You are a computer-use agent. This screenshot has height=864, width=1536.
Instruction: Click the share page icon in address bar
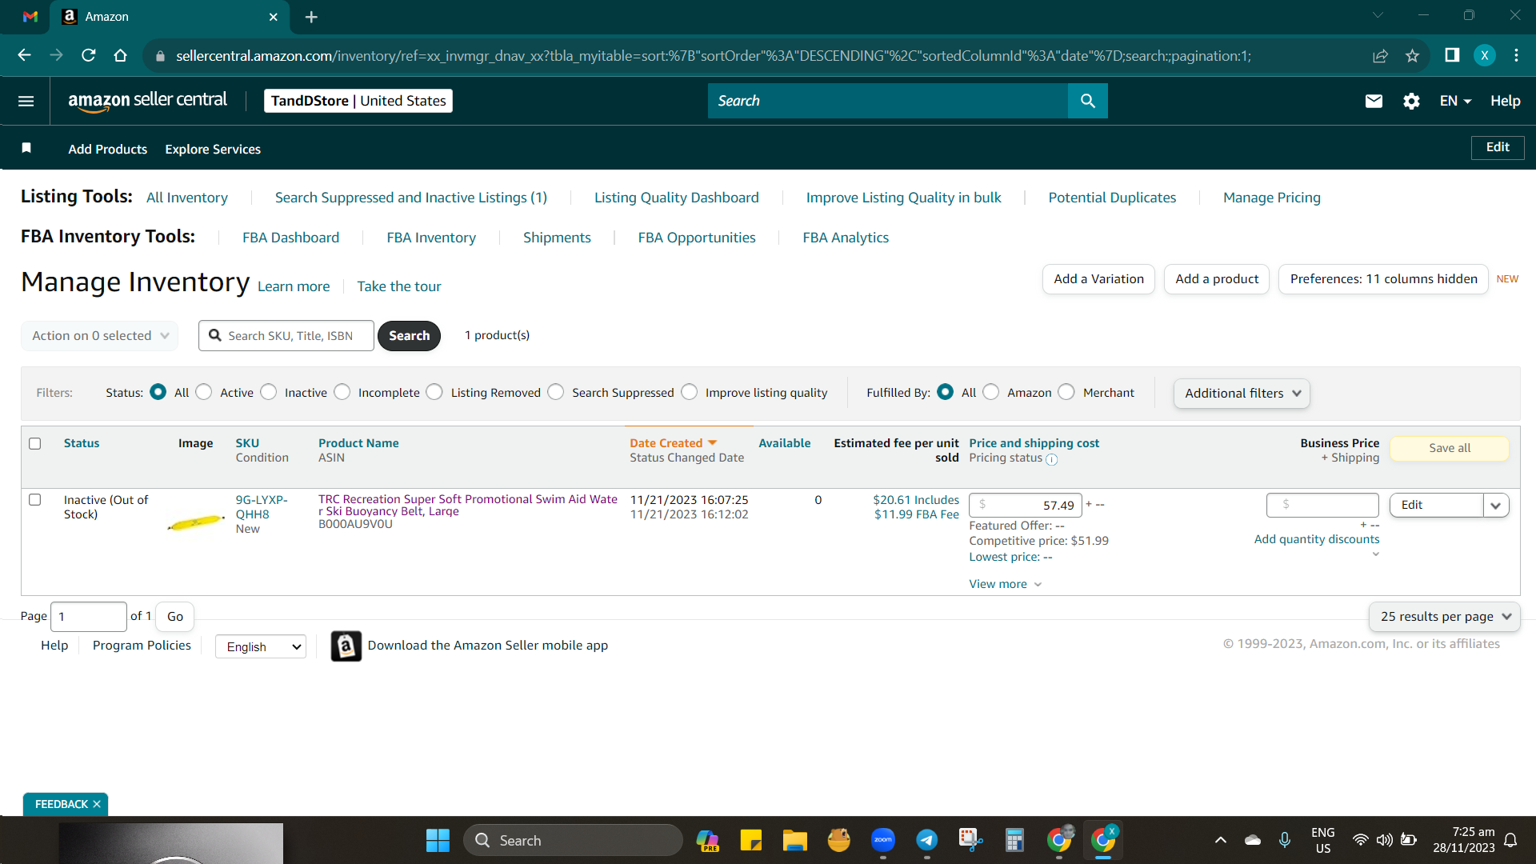[1380, 55]
